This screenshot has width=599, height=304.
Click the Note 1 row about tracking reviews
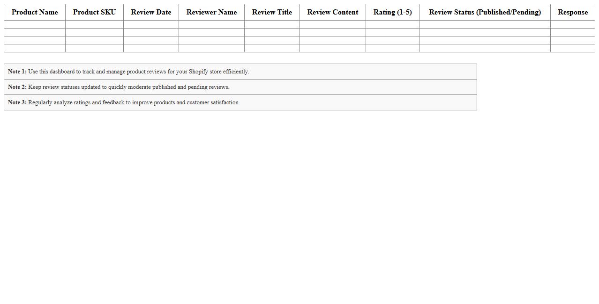coord(240,72)
